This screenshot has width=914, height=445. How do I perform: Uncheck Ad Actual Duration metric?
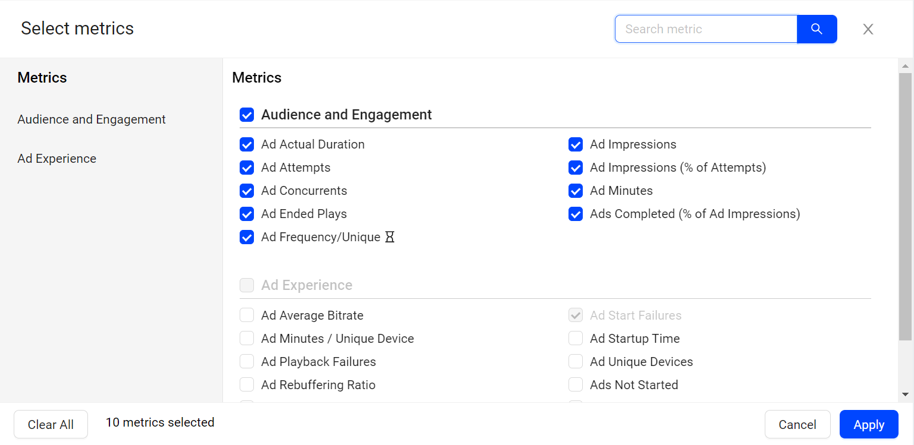point(247,144)
